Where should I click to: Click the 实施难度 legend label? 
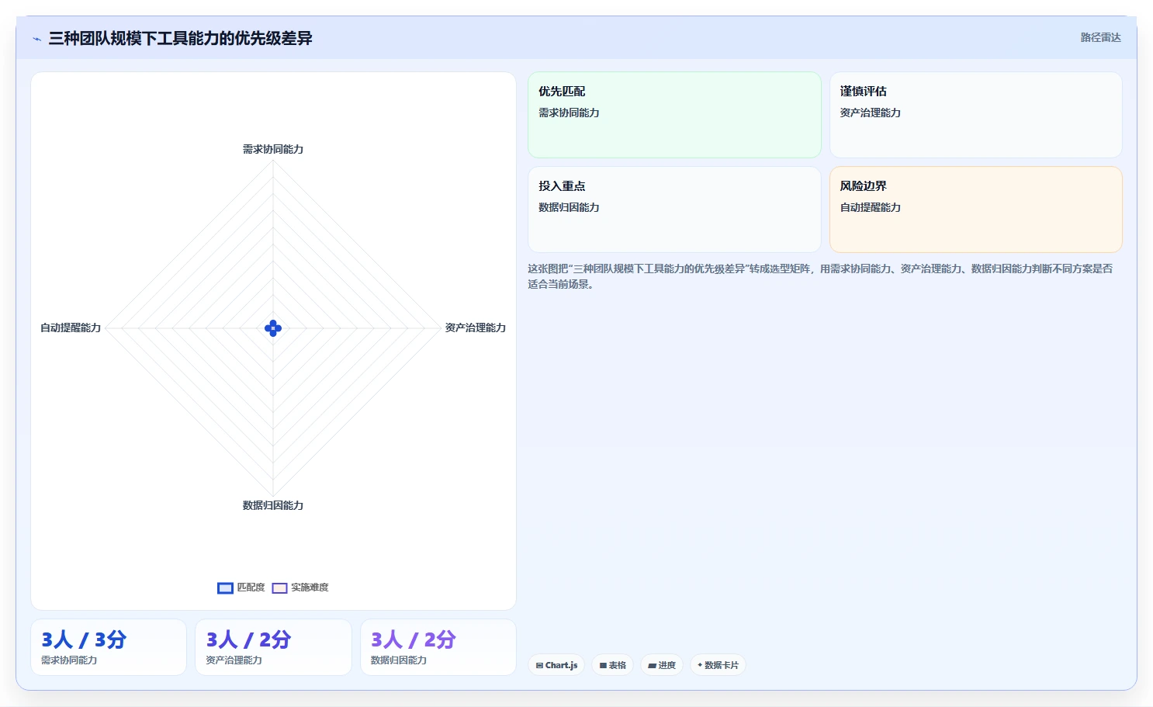click(310, 587)
